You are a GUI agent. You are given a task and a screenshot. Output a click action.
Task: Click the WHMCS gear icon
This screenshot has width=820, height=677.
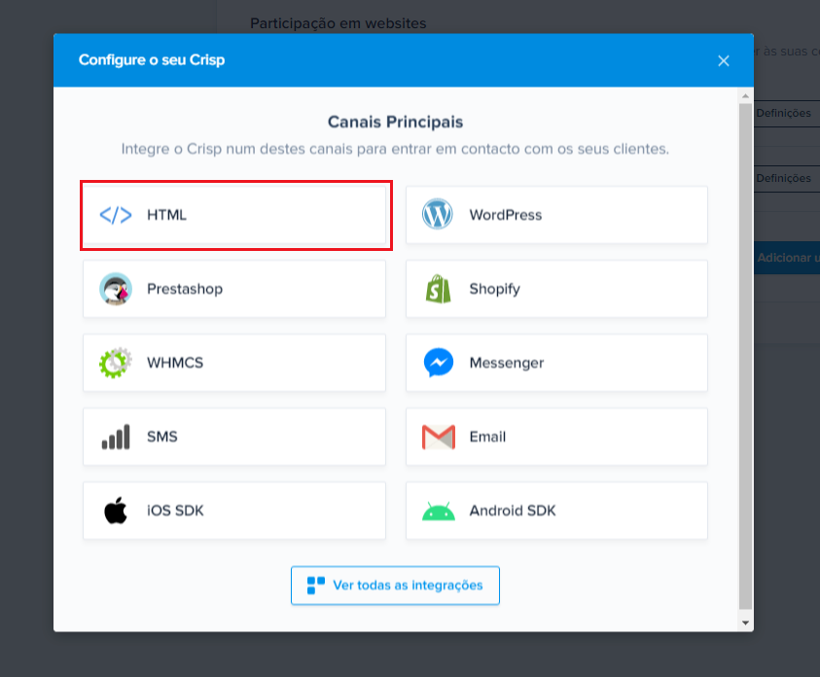point(116,362)
